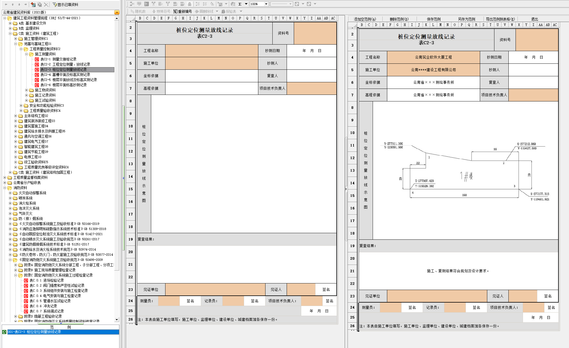Click the first border box icon after line style
The height and width of the screenshot is (348, 569).
[297, 4]
